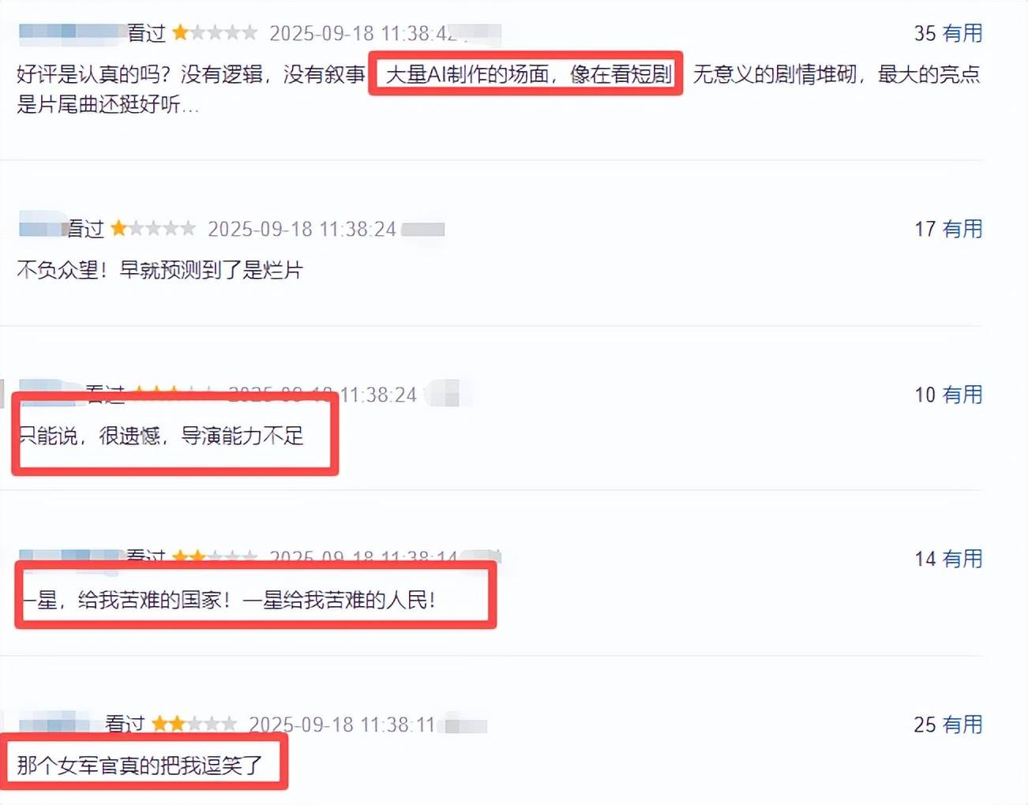Screen dimensions: 1028x805
Task: Click timestamp 11:38:11 of last review
Action: pyautogui.click(x=342, y=724)
